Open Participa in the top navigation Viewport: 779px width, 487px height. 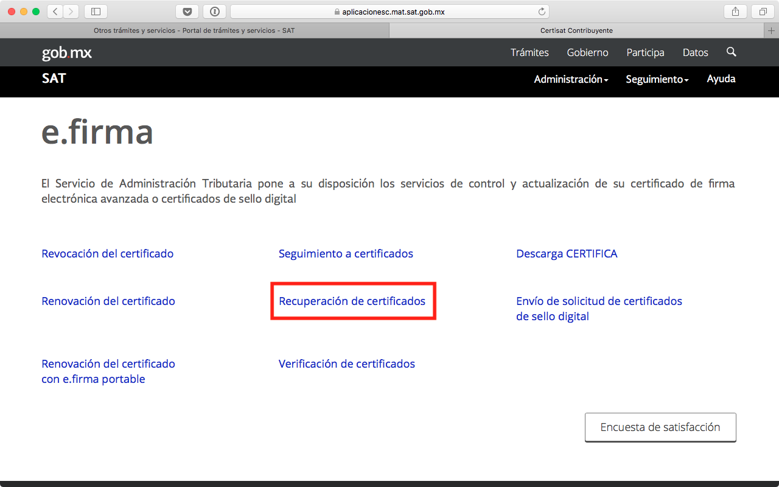click(645, 52)
